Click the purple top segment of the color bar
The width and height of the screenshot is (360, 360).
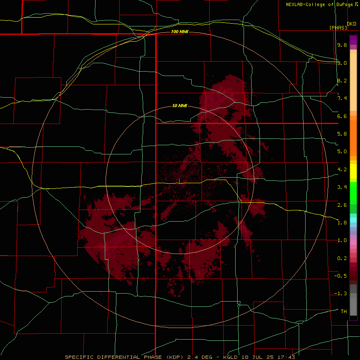coord(353,40)
